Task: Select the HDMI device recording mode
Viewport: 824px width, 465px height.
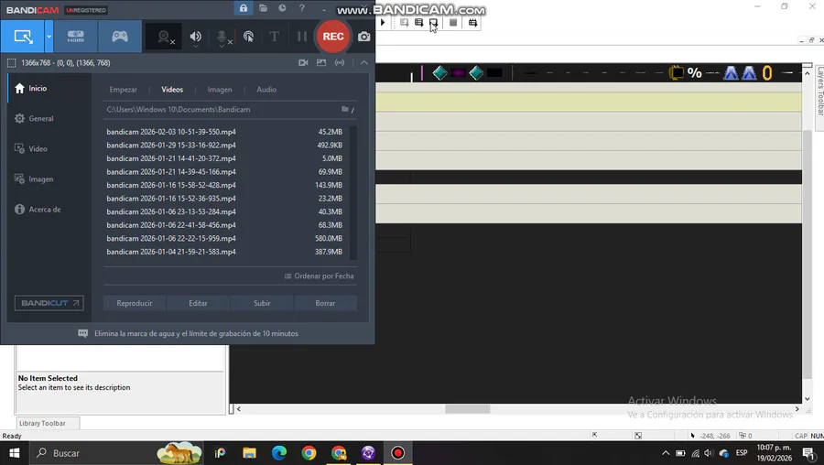Action: click(76, 37)
